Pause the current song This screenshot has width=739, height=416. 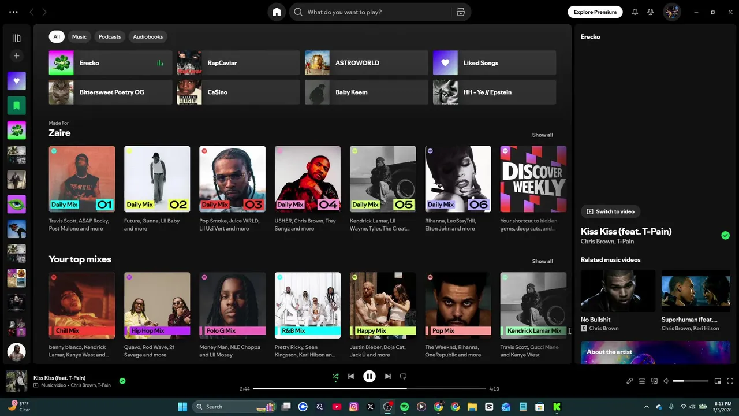coord(369,376)
